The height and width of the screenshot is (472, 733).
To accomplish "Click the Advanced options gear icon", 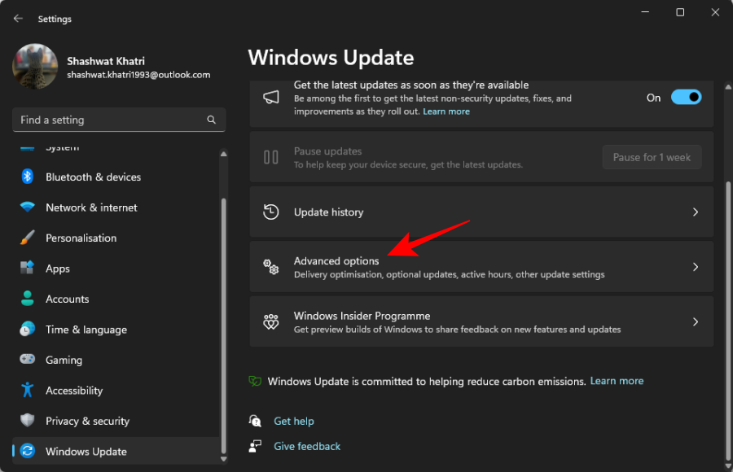I will click(271, 267).
